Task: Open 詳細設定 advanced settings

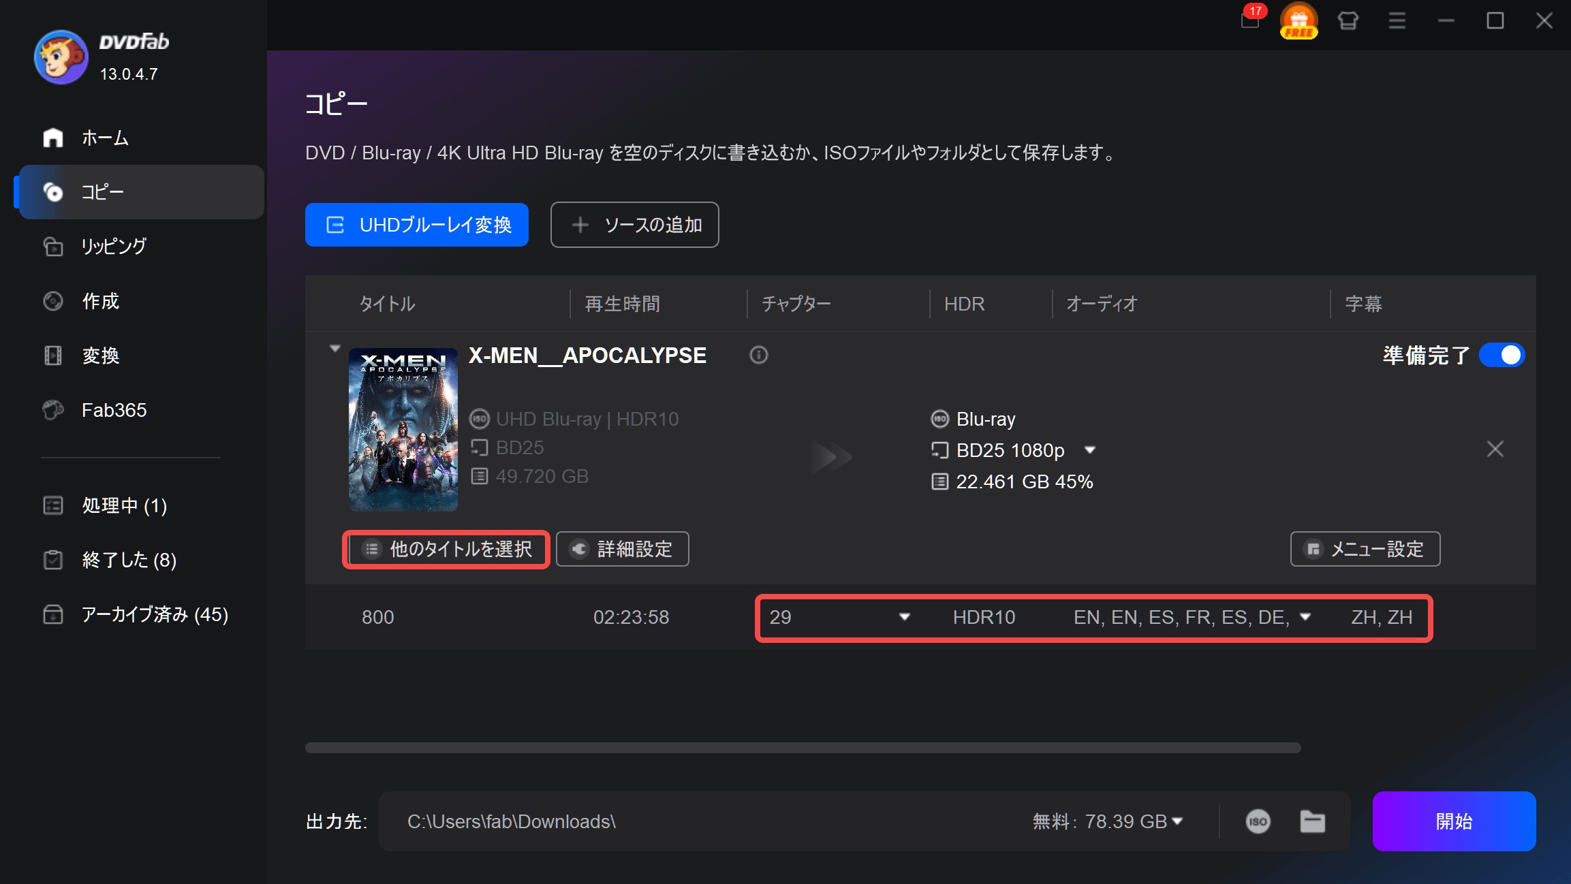Action: [622, 549]
